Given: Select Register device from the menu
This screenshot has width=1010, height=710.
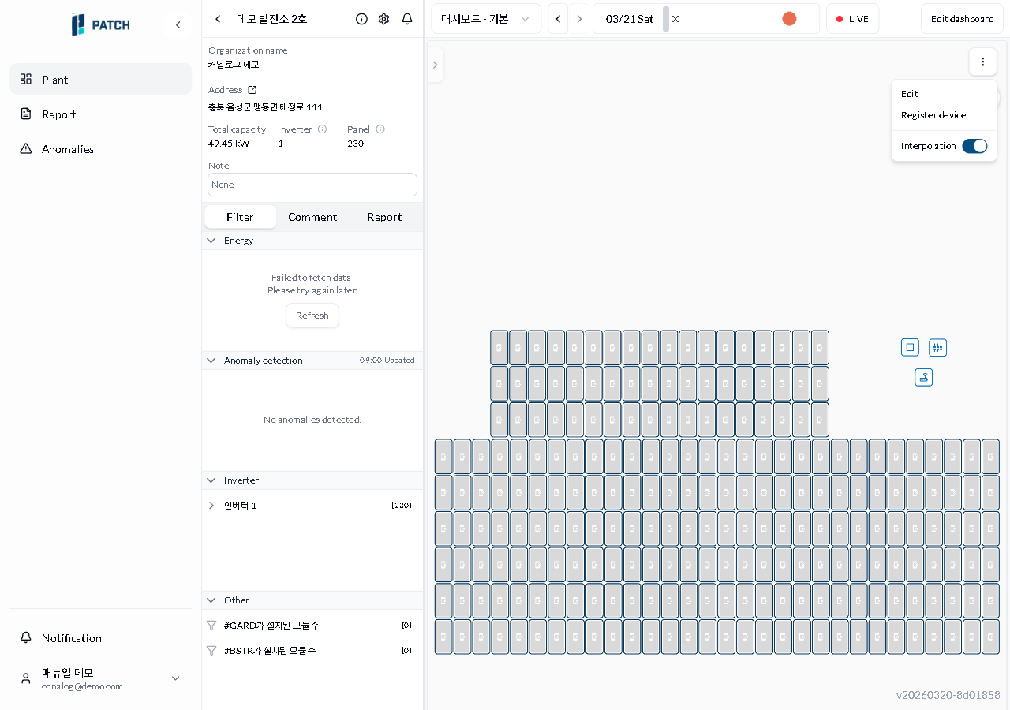Looking at the screenshot, I should click(x=933, y=115).
